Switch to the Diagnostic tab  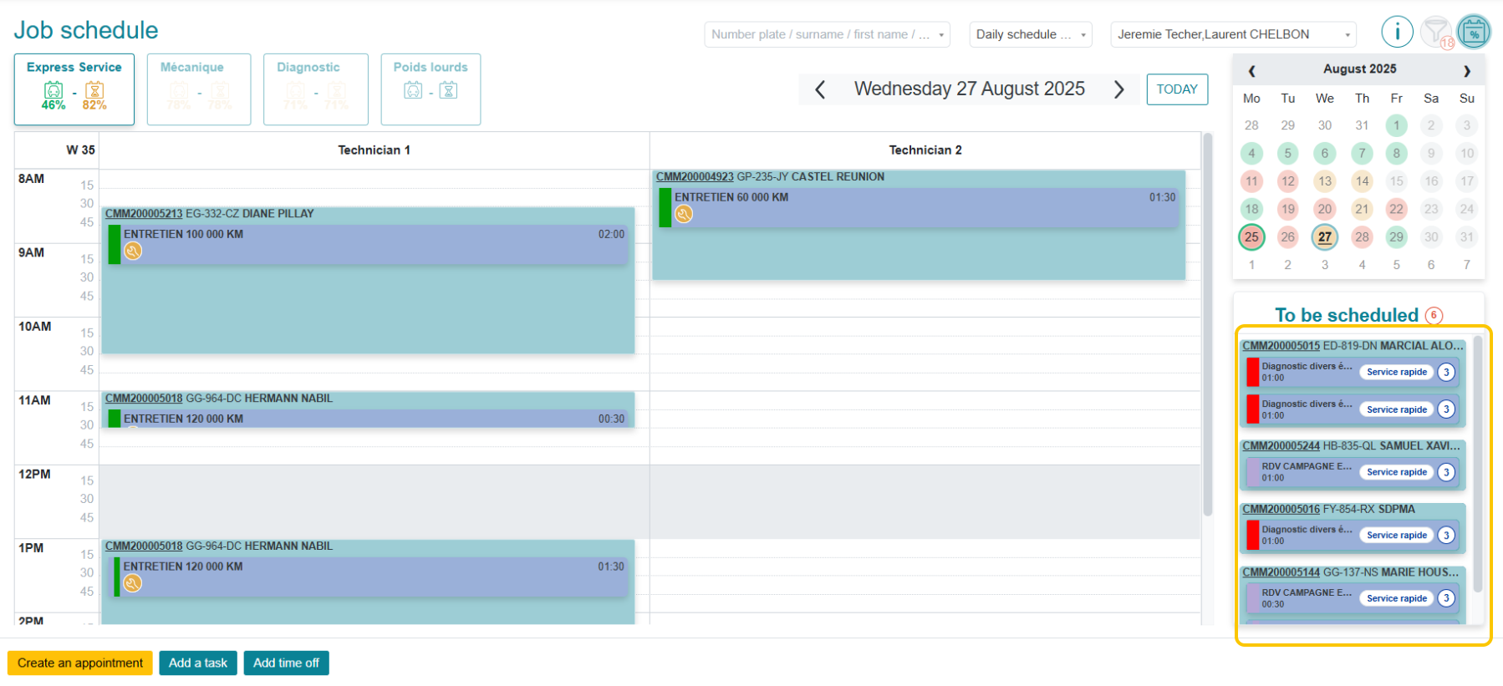(316, 89)
